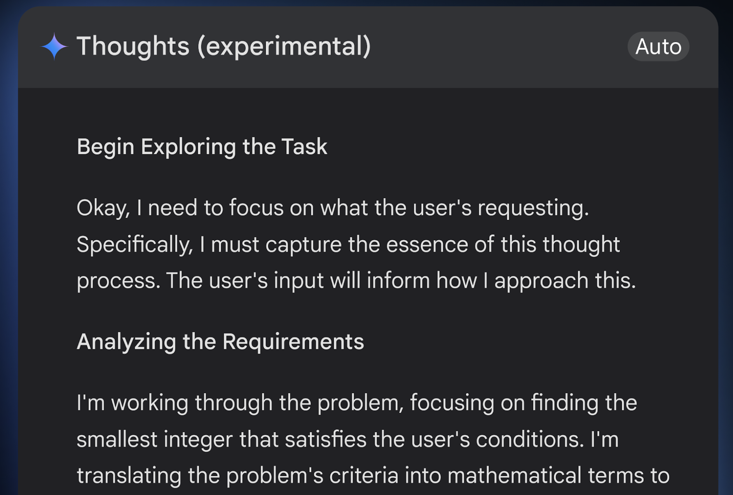Open the Auto mode pill
The width and height of the screenshot is (733, 495).
click(658, 47)
